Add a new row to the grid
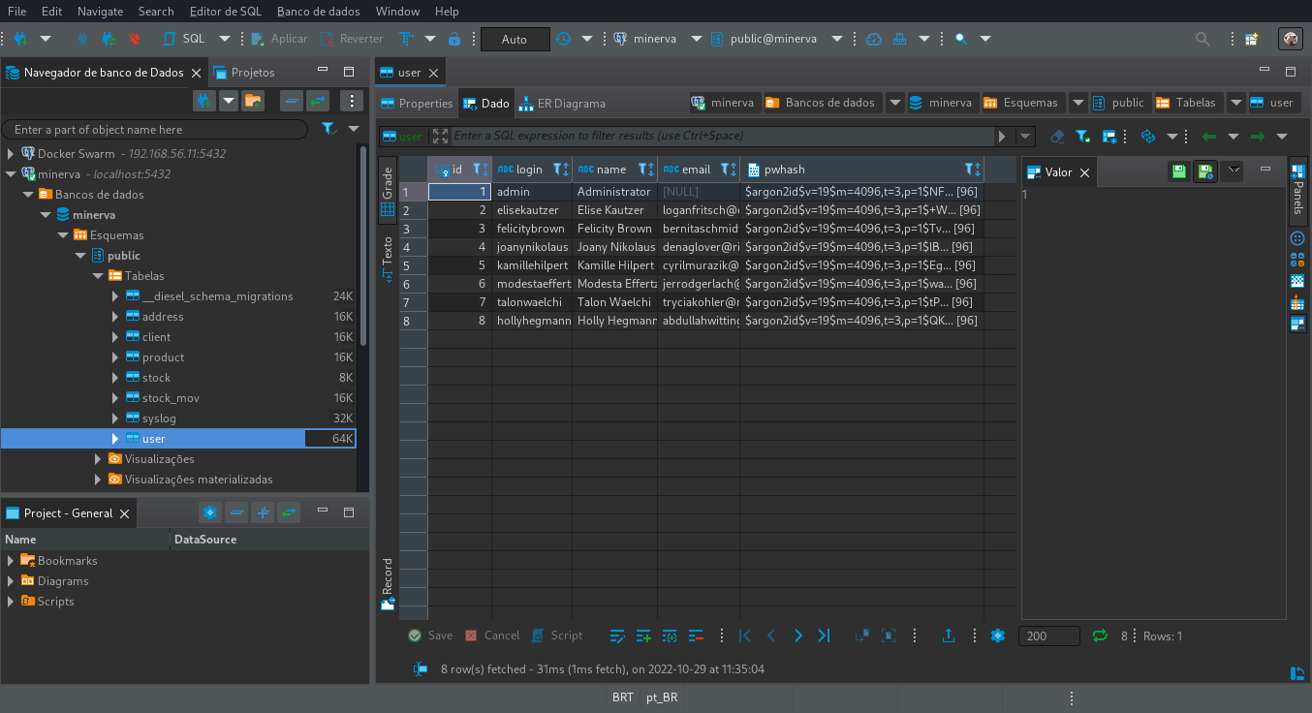Screen dimensions: 1312x713 click(643, 635)
